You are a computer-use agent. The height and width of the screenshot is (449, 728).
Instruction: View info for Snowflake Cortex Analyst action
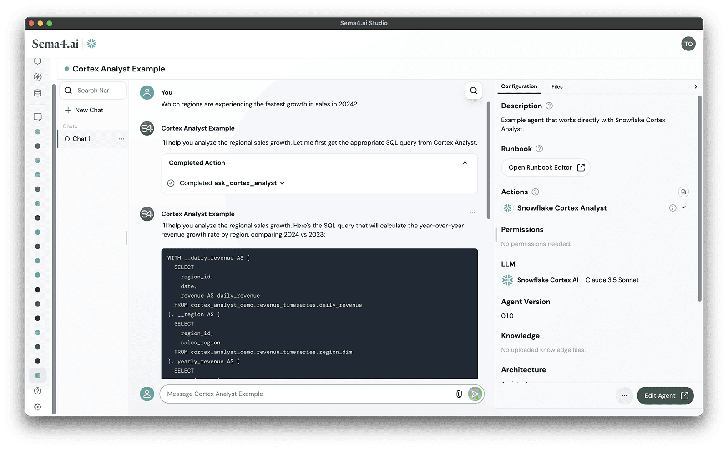click(x=672, y=208)
